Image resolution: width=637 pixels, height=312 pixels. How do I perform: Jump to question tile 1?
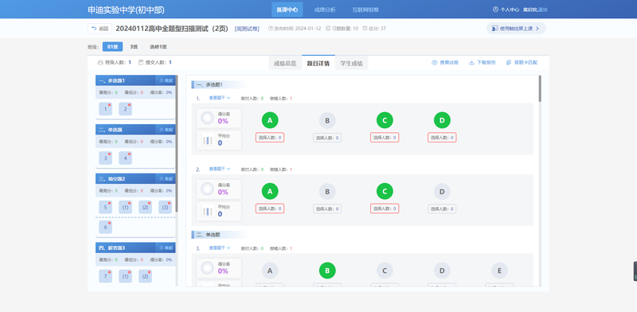106,109
